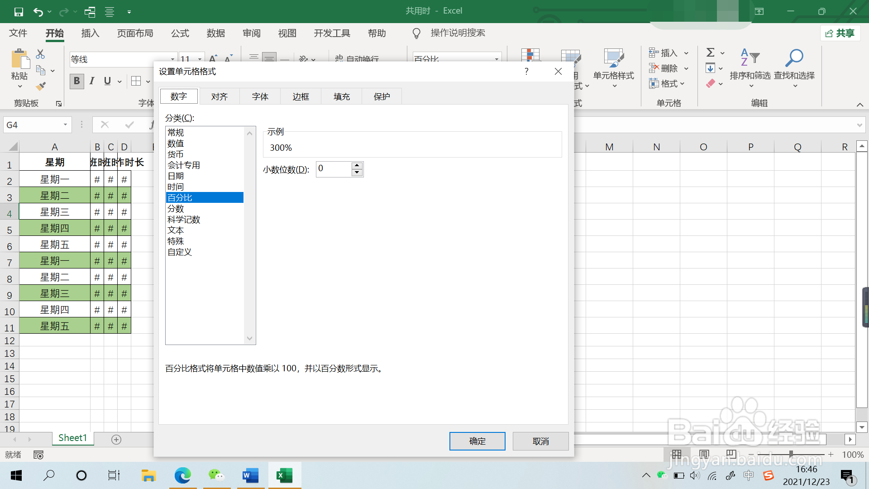Toggle Underline formatting button
869x489 pixels.
pos(107,81)
